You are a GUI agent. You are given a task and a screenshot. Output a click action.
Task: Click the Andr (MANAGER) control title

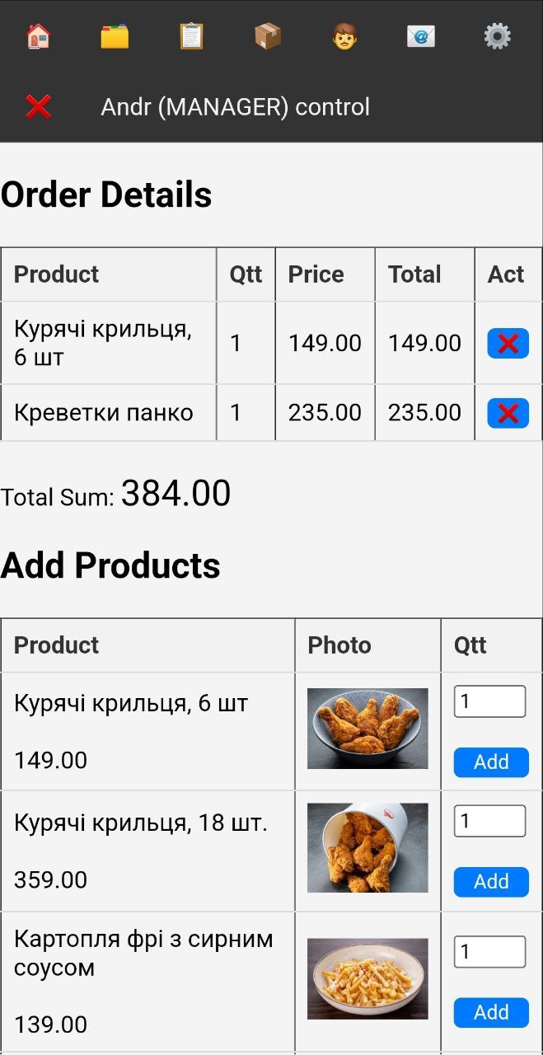click(235, 107)
